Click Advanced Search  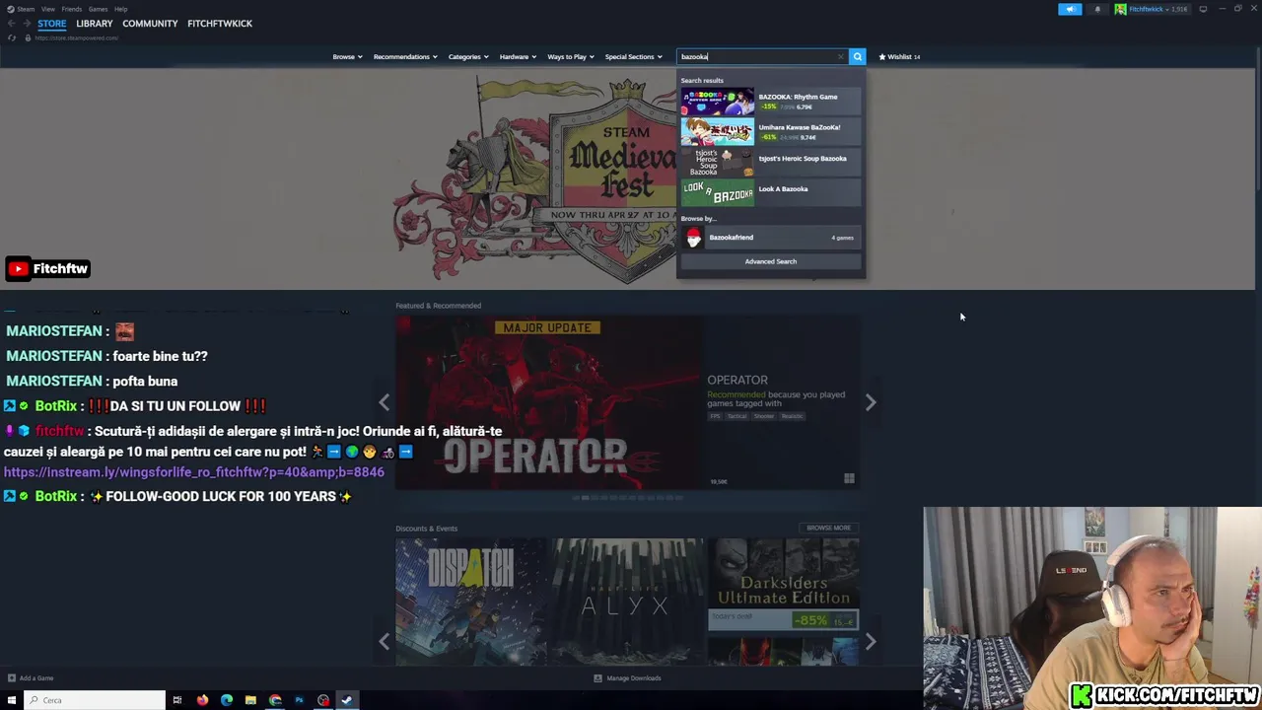[770, 261]
